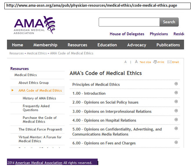The height and width of the screenshot is (167, 191).
Task: Click into the search text field
Action: click(x=129, y=22)
